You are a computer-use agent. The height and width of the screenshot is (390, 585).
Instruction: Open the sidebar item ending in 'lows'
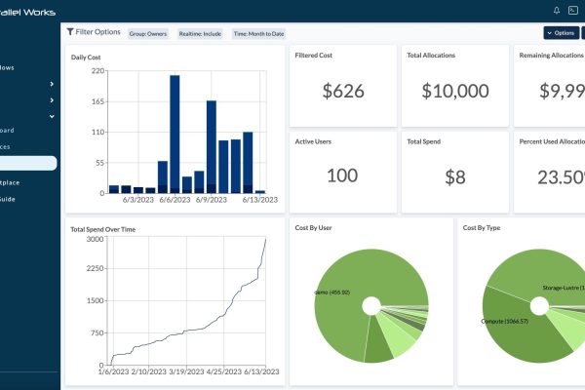(7, 67)
